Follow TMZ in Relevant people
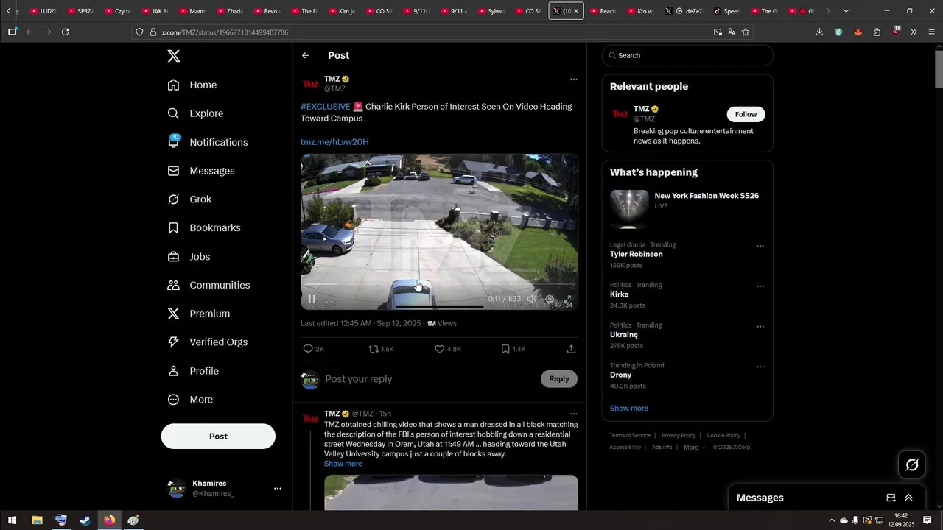The image size is (943, 530). 746,114
